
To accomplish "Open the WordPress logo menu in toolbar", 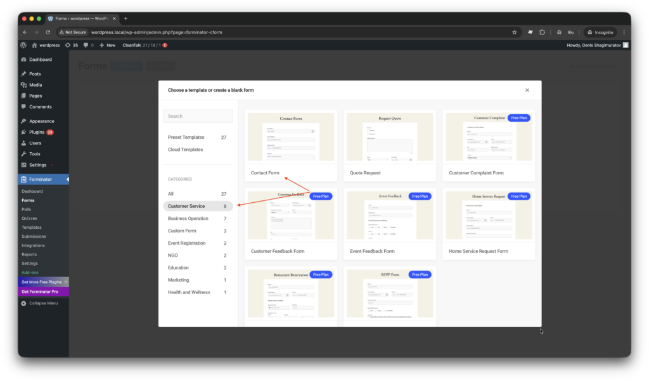I will point(23,45).
